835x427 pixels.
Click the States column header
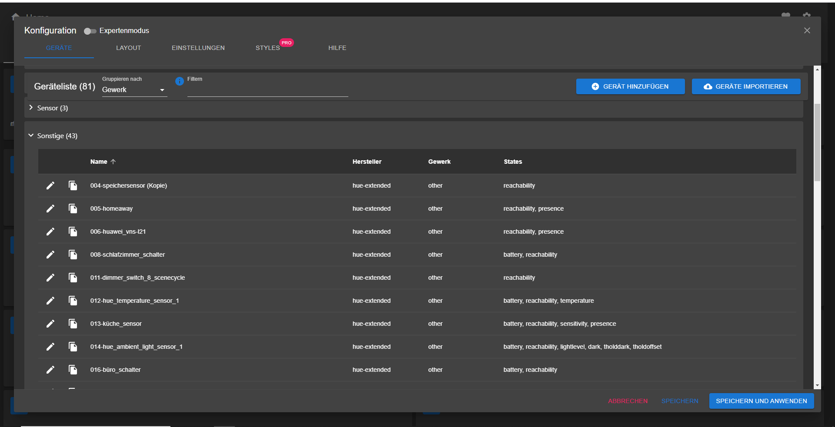point(513,162)
